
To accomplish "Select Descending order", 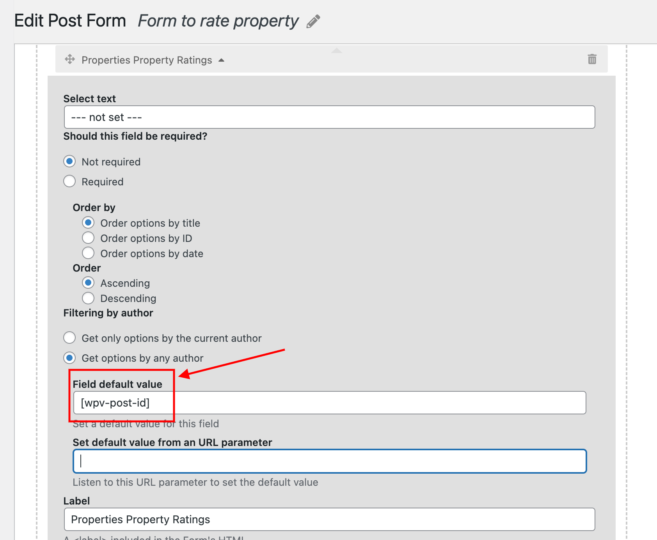I will click(x=88, y=298).
